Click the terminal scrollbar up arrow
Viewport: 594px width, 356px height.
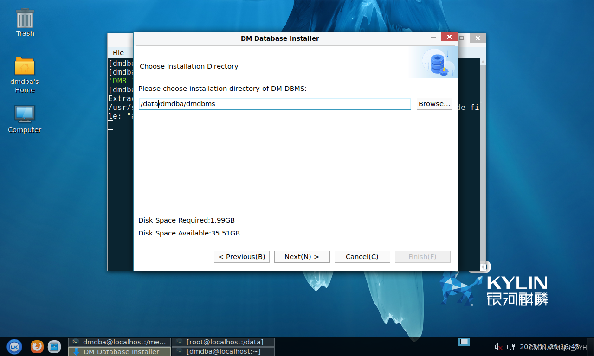(483, 61)
